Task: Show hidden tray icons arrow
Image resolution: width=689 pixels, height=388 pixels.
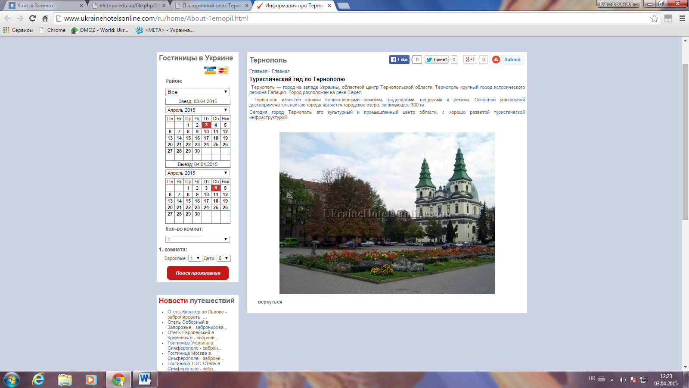Action: [612, 380]
